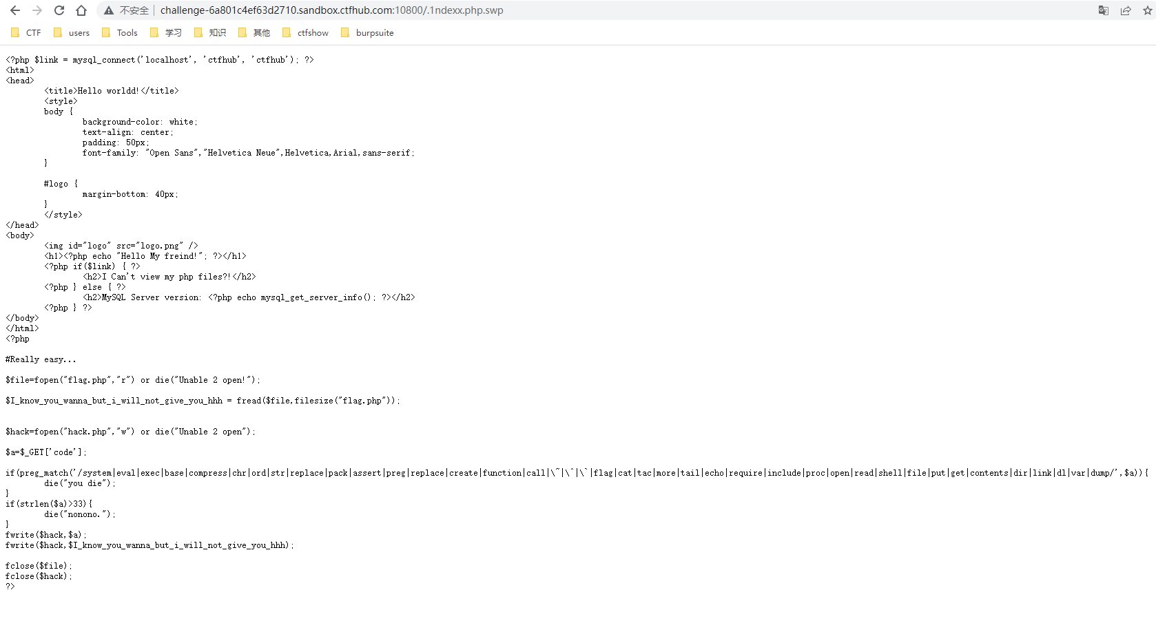Screen dimensions: 1156x643
Task: Click the font-family Open Sans line
Action: (x=249, y=153)
